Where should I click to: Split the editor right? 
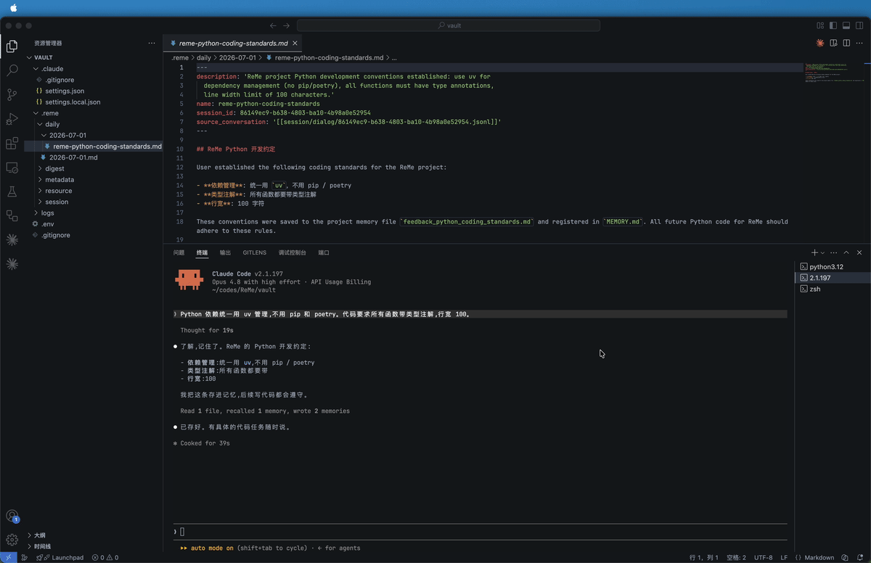[847, 43]
